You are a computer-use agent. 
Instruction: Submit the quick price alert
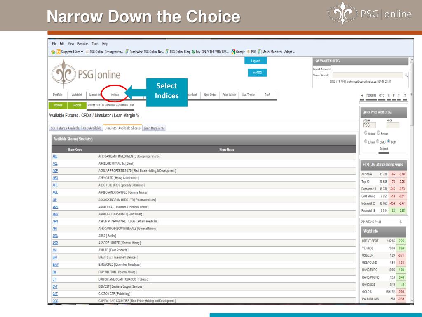tap(384, 149)
